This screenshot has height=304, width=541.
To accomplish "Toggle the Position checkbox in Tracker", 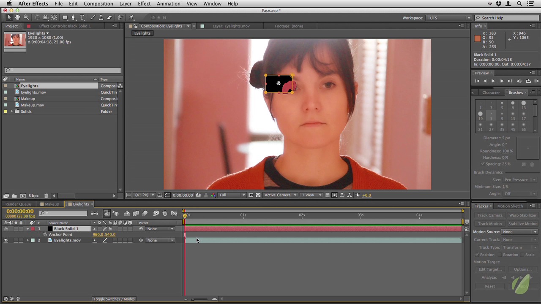I will click(477, 255).
